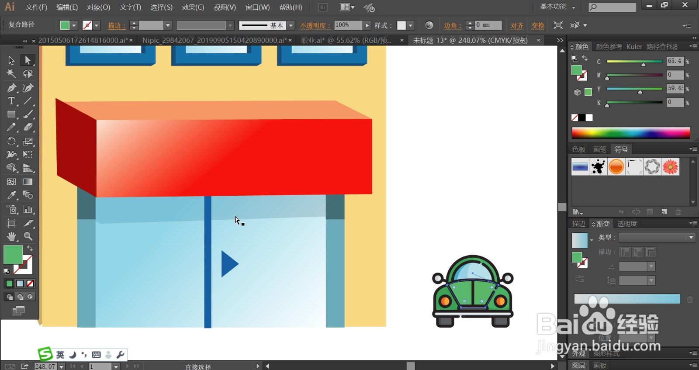Click the C cyan slider track
Screen dimensions: 699x370
(x=634, y=62)
